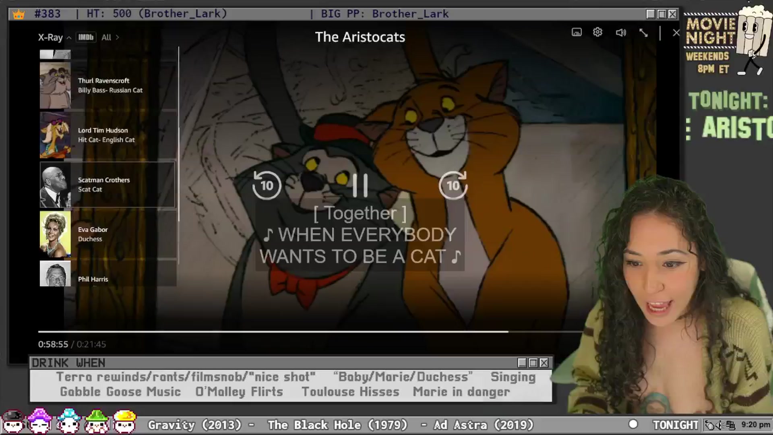Image resolution: width=773 pixels, height=435 pixels.
Task: Click the yellow mushroom emote
Action: [x=125, y=421]
